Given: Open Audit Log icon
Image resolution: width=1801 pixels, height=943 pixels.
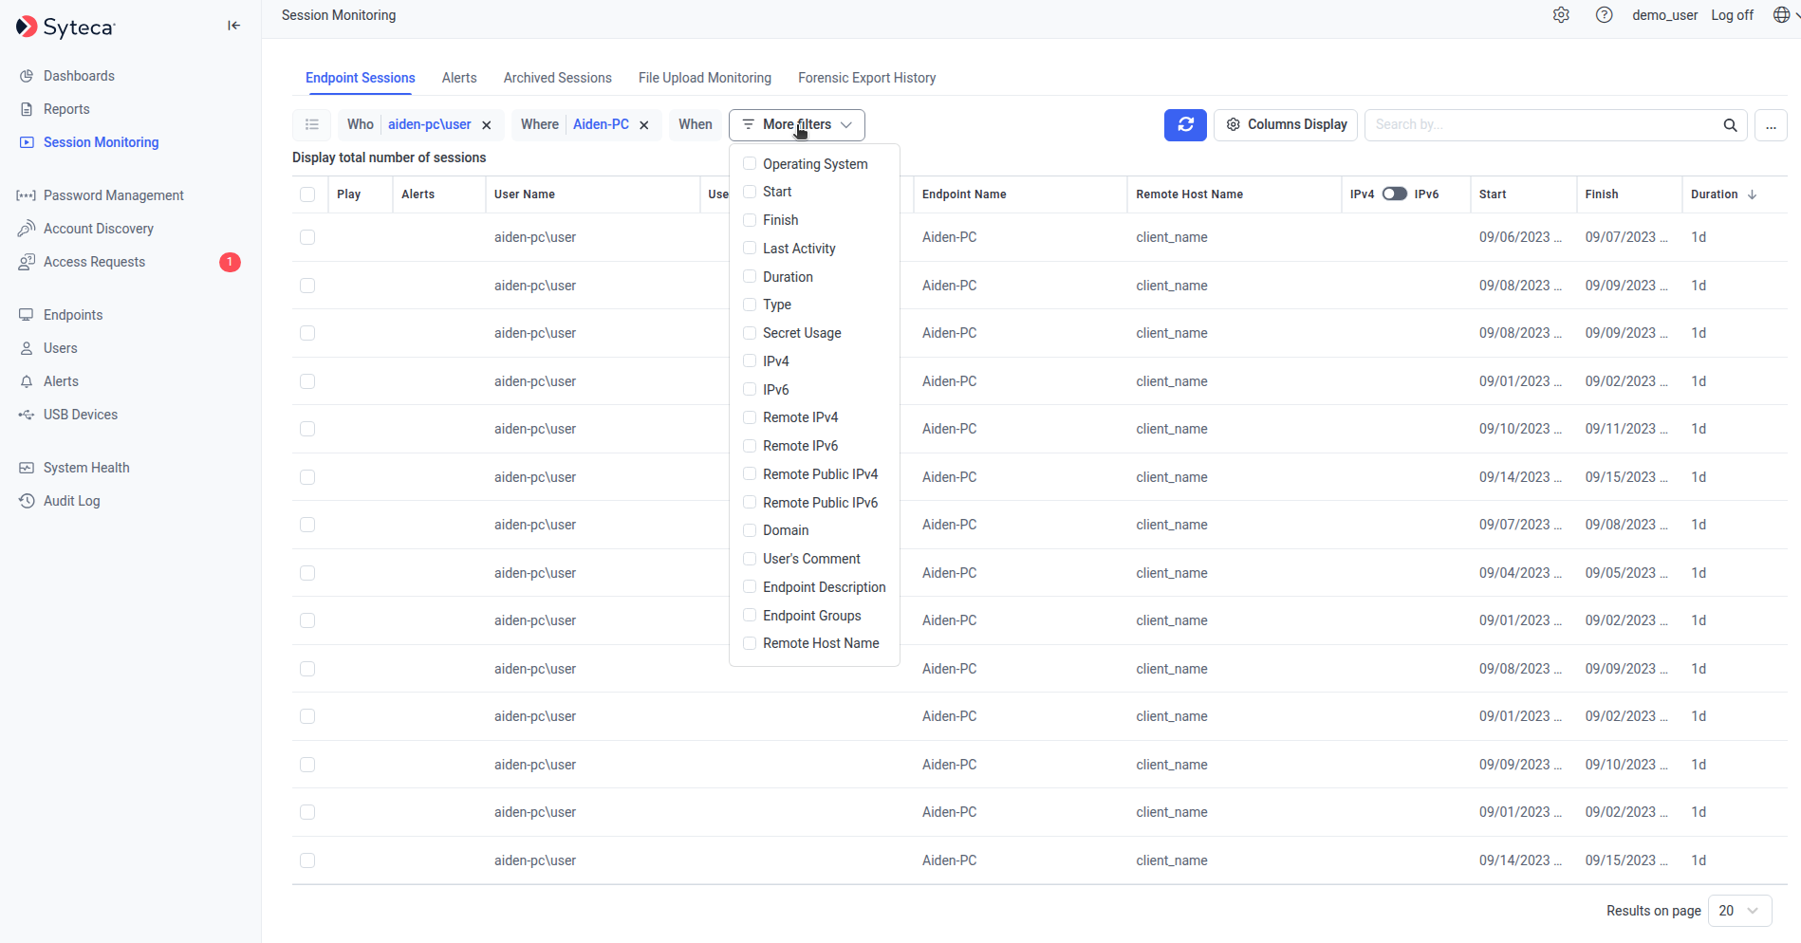Looking at the screenshot, I should pos(27,501).
